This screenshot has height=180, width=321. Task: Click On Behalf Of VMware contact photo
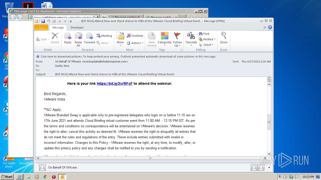click(x=42, y=167)
